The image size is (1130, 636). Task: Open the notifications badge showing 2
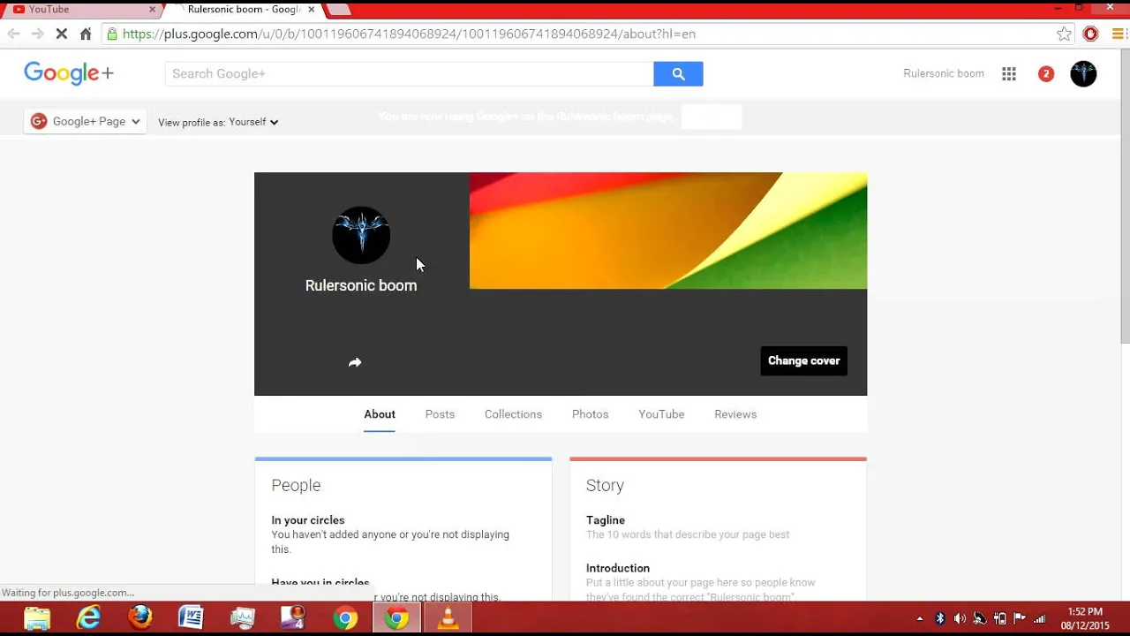coord(1046,74)
